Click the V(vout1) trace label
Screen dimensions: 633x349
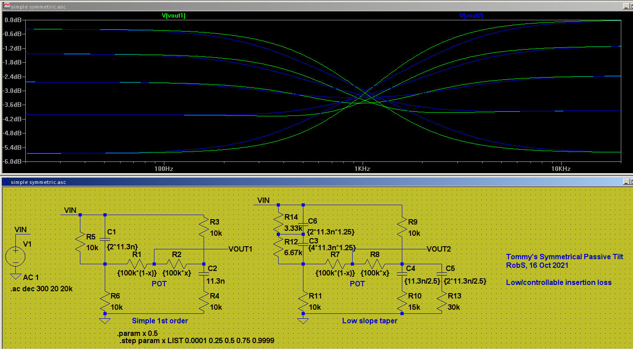(x=174, y=15)
